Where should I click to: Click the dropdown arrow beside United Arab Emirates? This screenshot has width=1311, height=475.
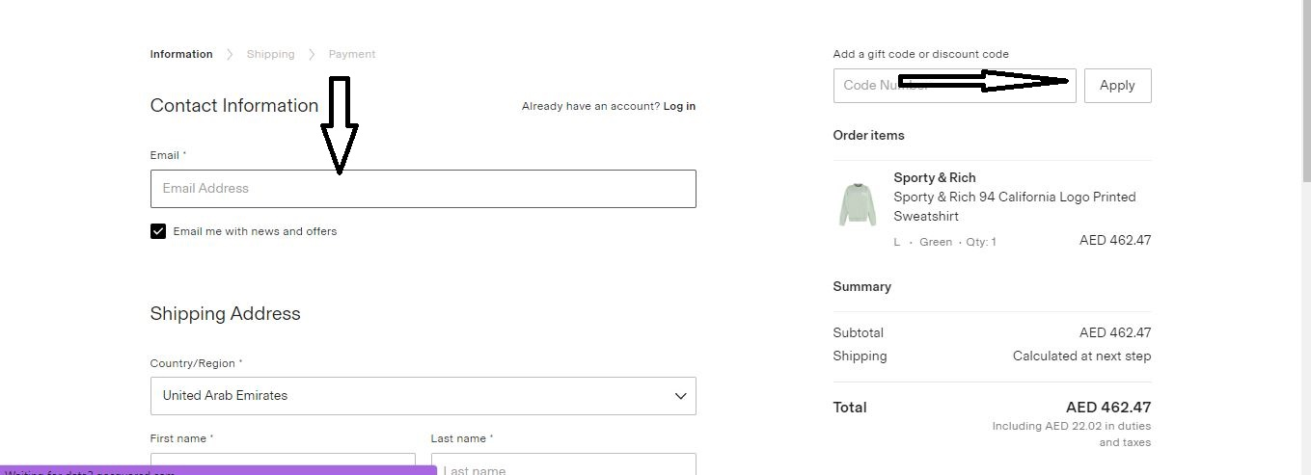coord(680,396)
